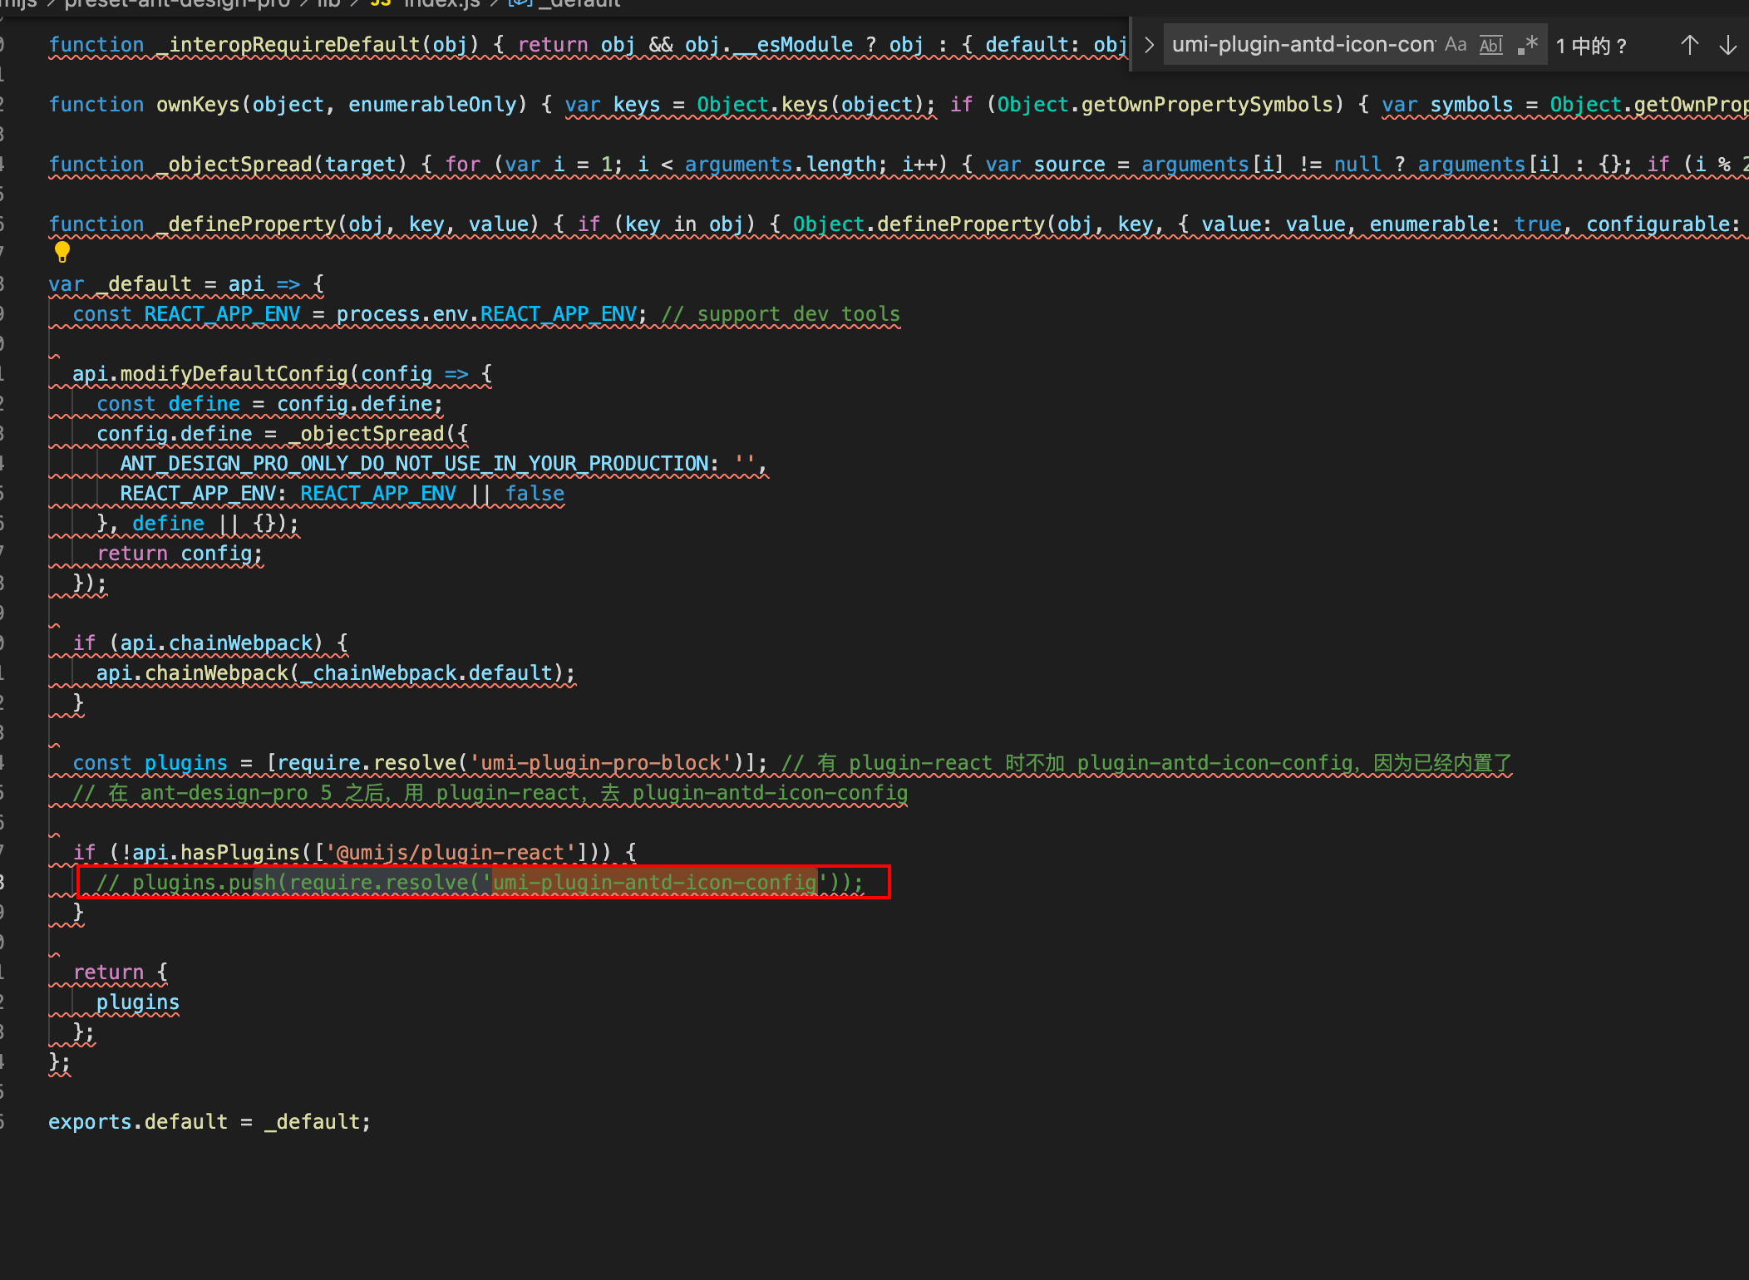This screenshot has width=1749, height=1280.
Task: Click the _default symbol icon in breadcrumbs
Action: tap(519, 4)
